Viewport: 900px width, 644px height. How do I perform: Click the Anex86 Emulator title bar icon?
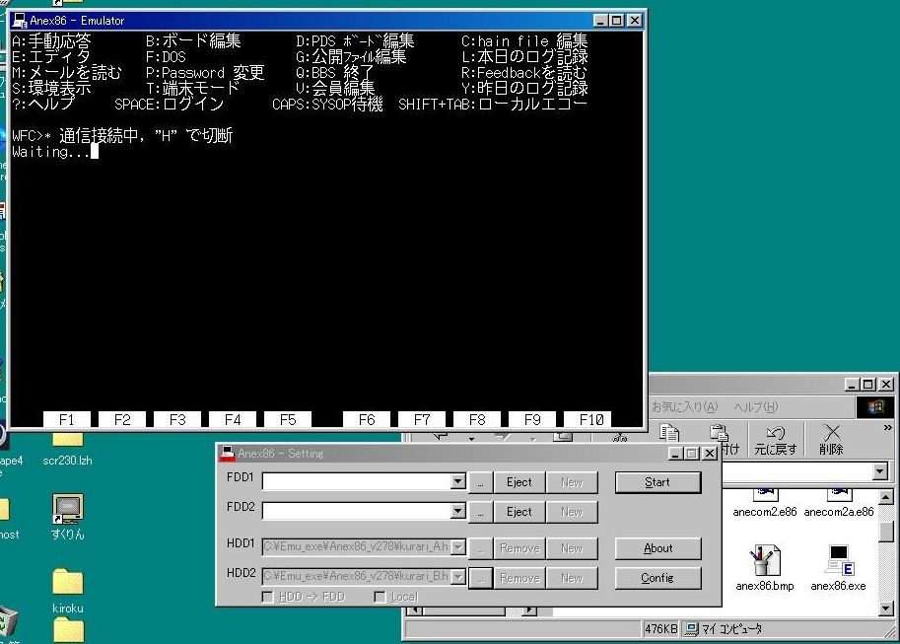[x=20, y=21]
